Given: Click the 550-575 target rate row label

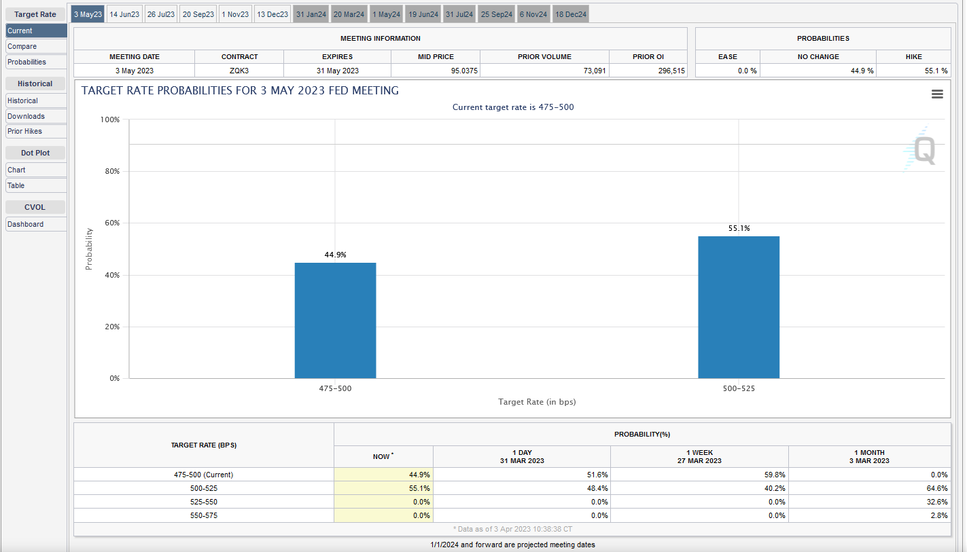Looking at the screenshot, I should click(204, 515).
